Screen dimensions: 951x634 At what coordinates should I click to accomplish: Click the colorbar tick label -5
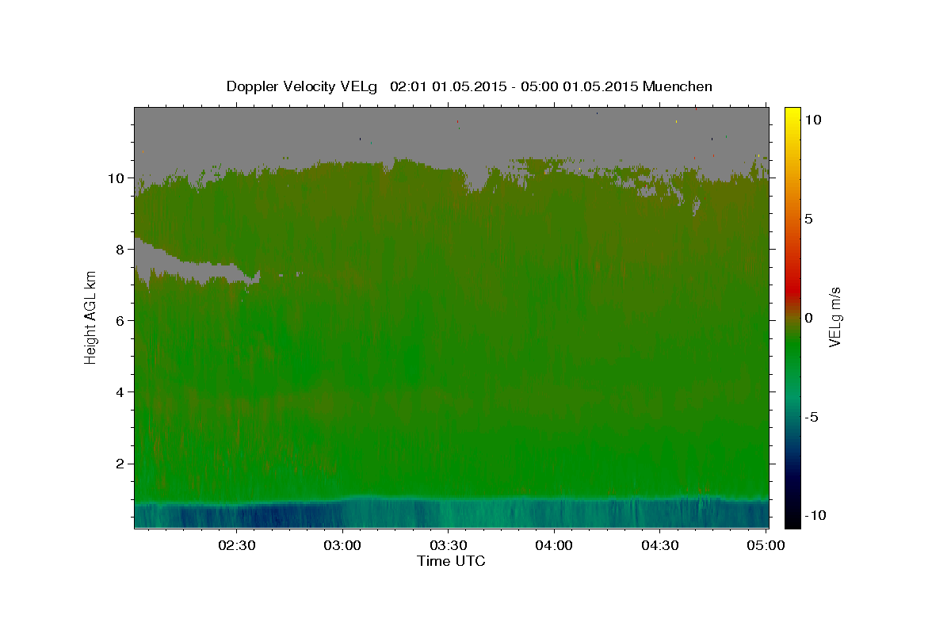coord(812,417)
